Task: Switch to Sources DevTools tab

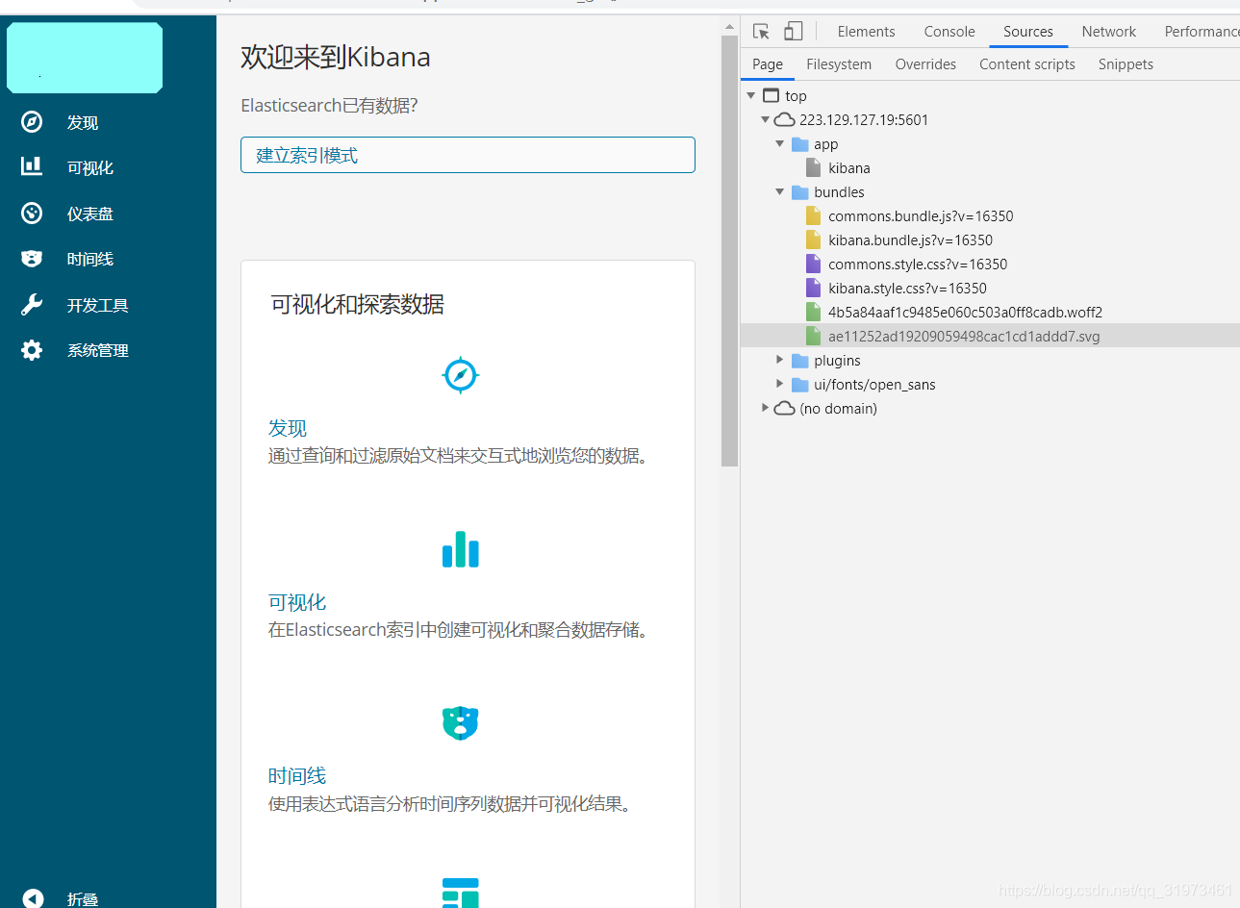Action: pyautogui.click(x=1028, y=32)
